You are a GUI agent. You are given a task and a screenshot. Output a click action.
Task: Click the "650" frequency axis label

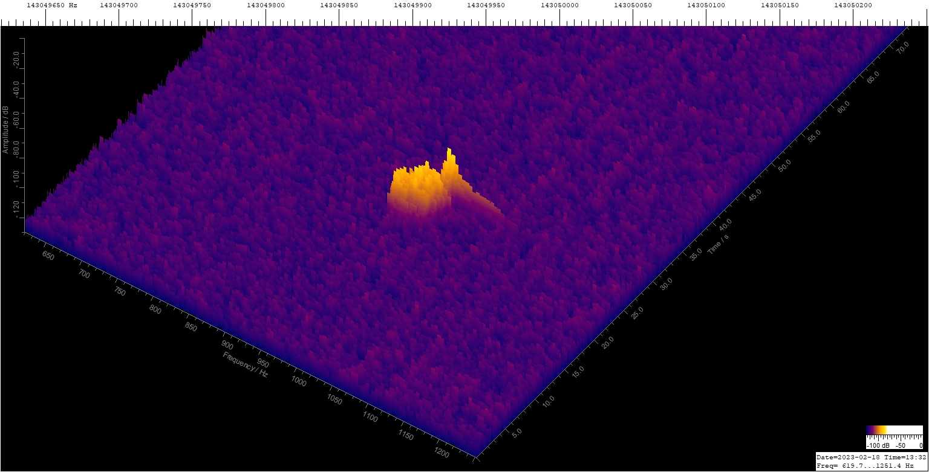click(48, 257)
